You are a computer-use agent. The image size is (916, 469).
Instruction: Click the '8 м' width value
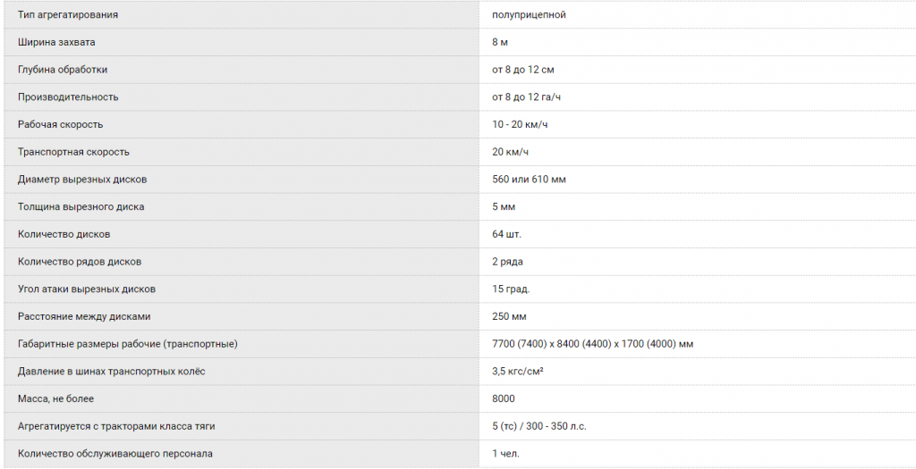[x=500, y=42]
